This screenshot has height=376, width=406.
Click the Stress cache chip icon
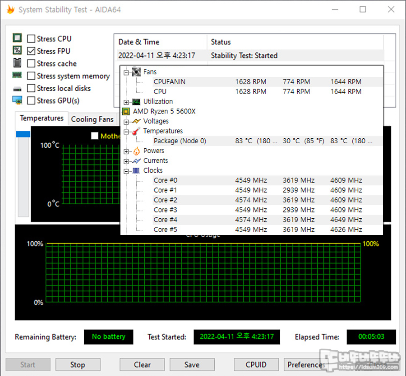(x=17, y=63)
